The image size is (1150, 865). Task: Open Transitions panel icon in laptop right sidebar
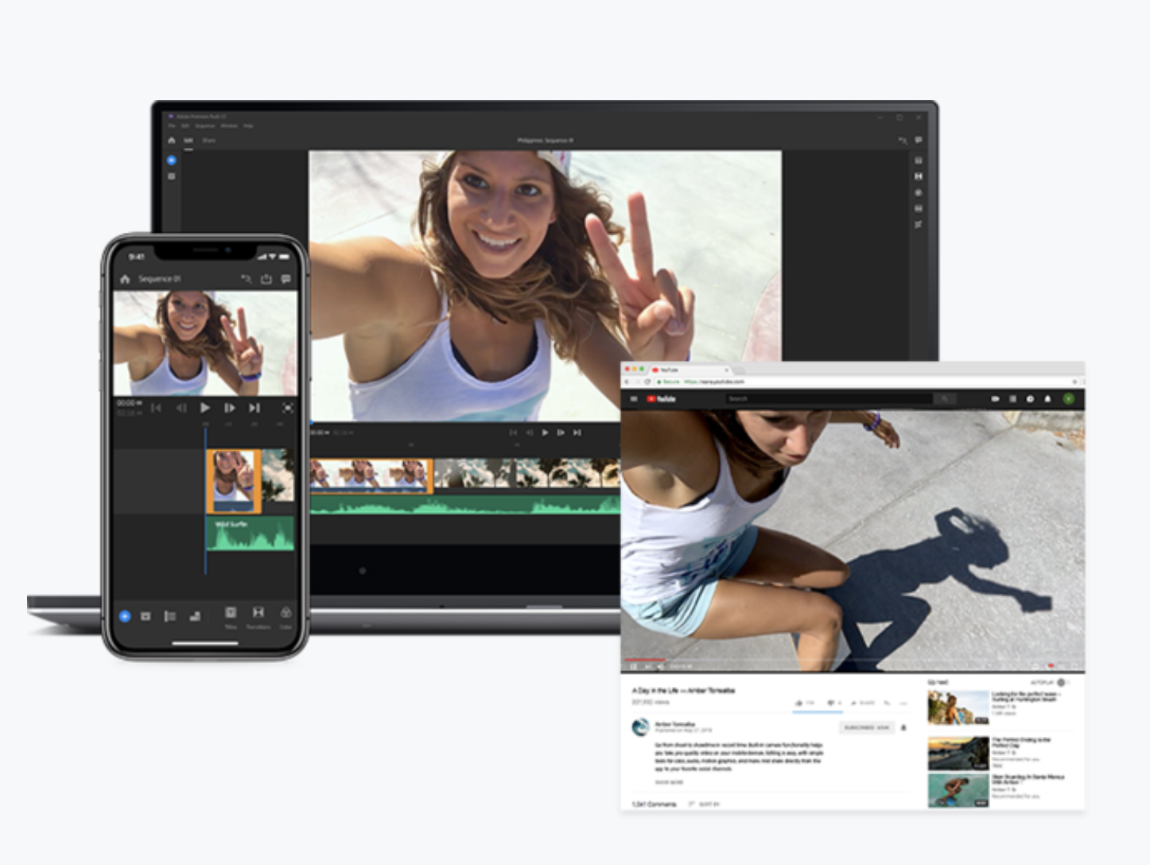(x=919, y=176)
